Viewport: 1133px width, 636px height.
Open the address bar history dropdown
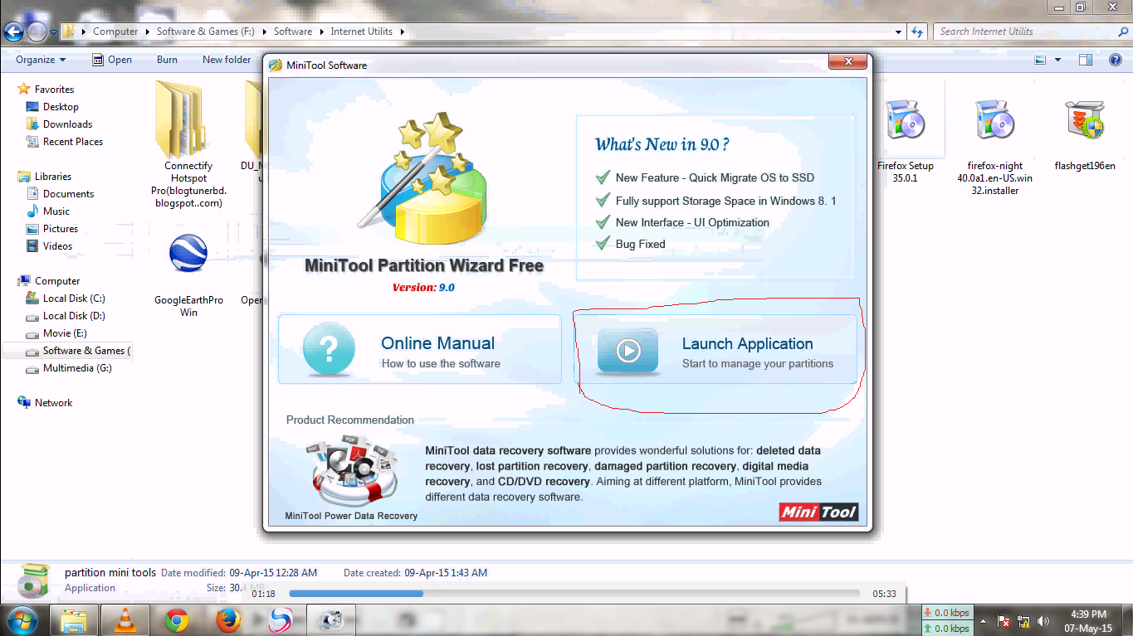click(x=899, y=32)
